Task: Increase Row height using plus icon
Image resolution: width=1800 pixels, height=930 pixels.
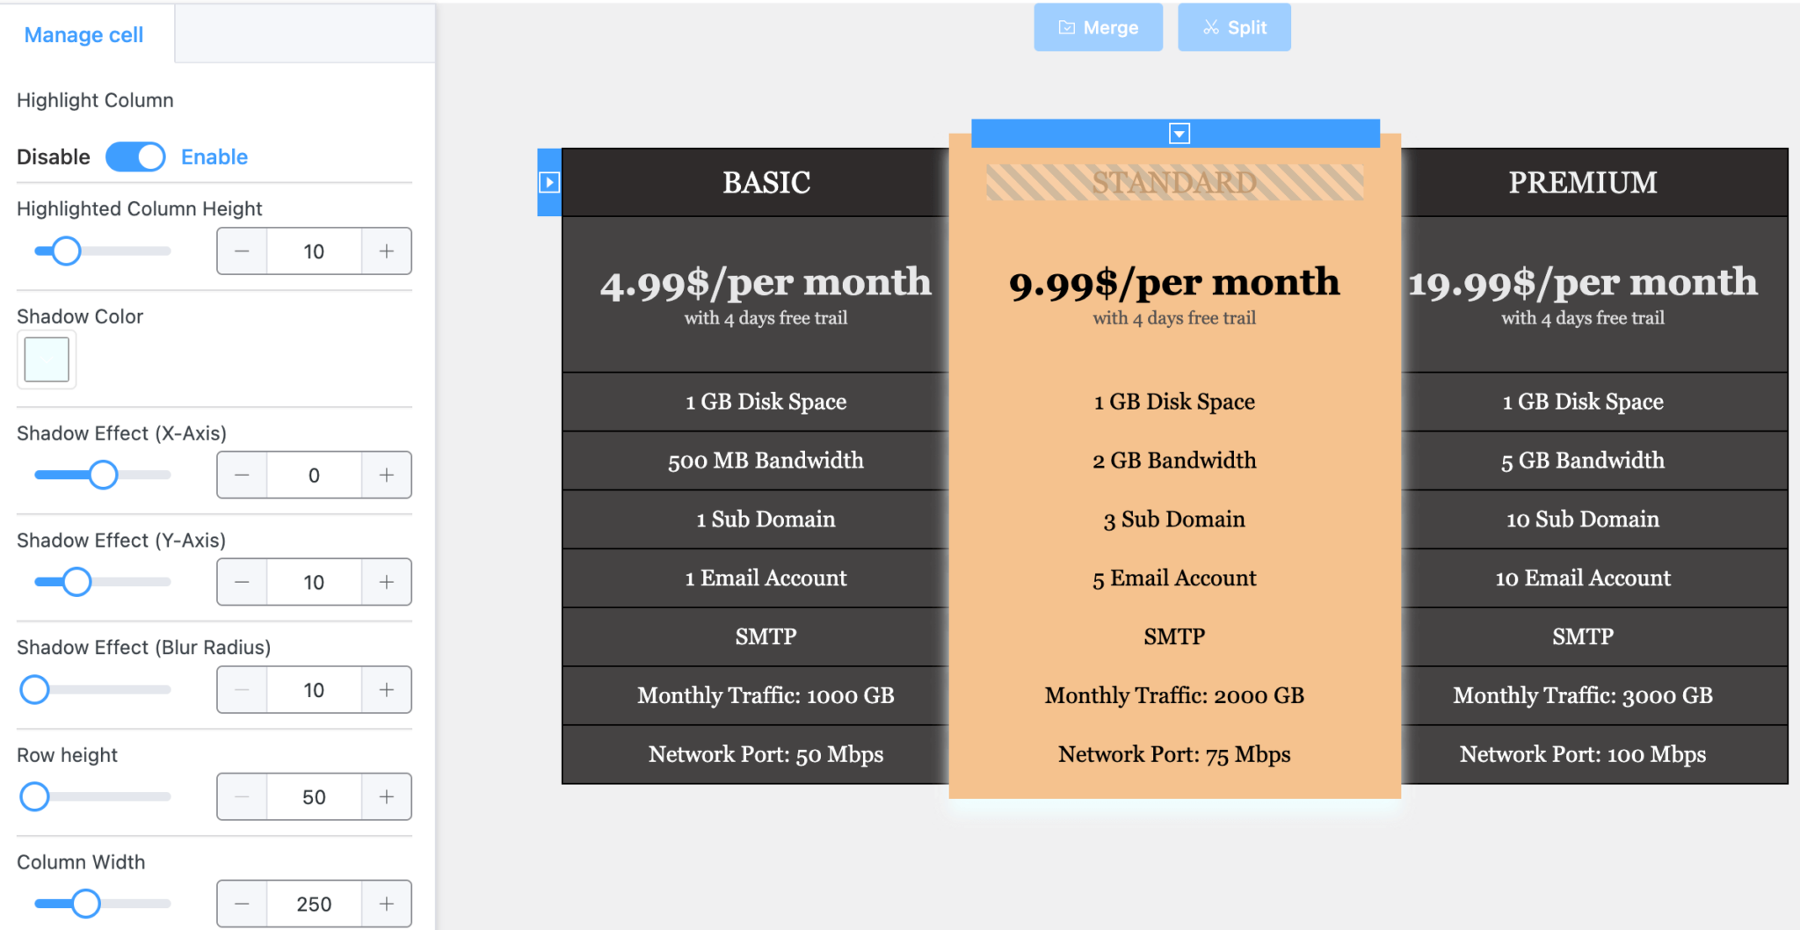Action: (x=386, y=797)
